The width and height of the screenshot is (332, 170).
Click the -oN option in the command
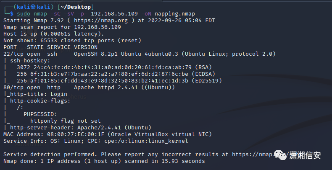pyautogui.click(x=146, y=14)
